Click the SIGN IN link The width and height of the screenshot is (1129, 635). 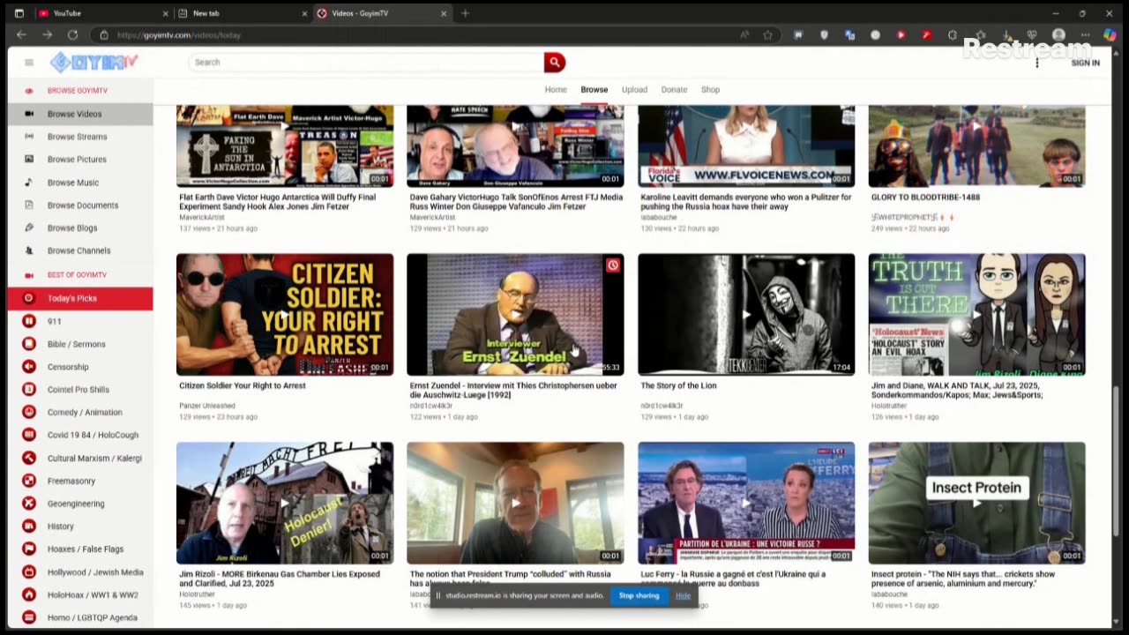point(1085,63)
